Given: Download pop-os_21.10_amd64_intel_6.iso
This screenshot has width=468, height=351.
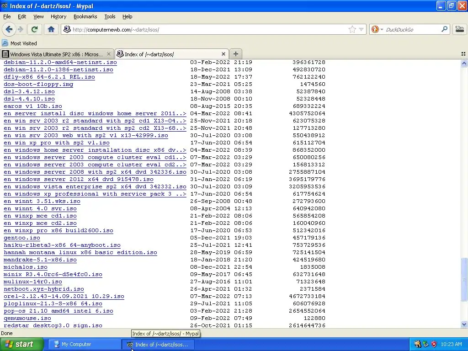Looking at the screenshot, I should pos(58,311).
